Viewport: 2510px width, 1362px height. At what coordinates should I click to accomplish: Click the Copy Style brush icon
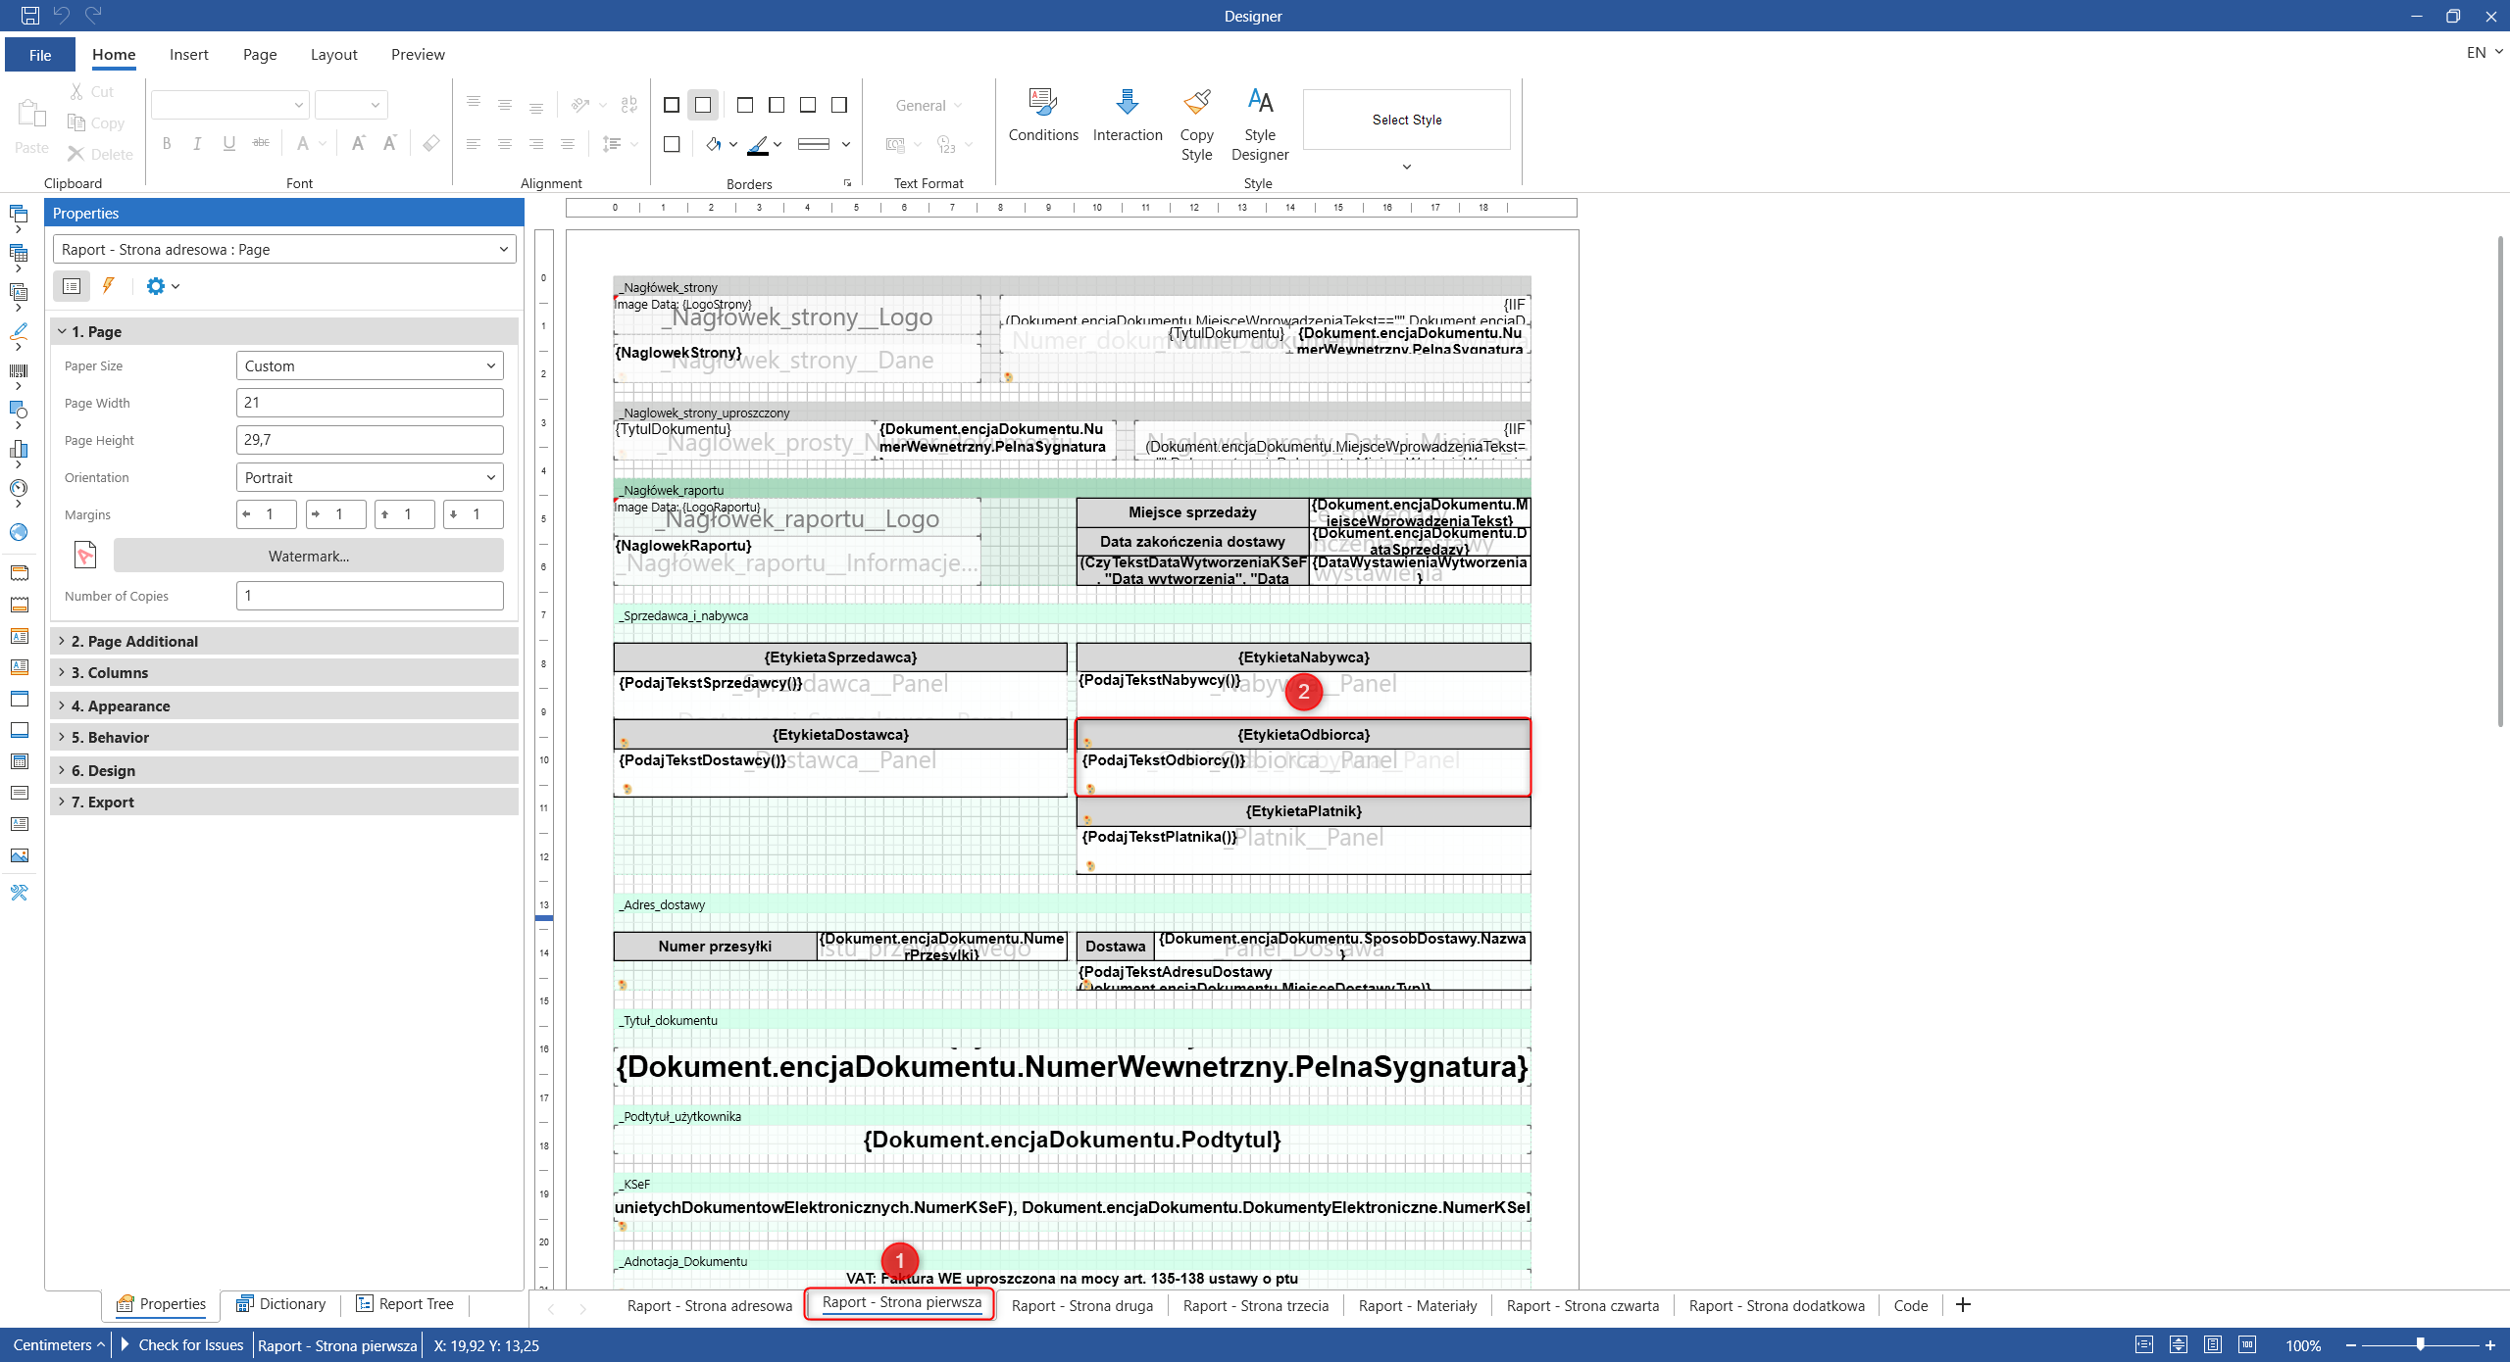coord(1196,101)
